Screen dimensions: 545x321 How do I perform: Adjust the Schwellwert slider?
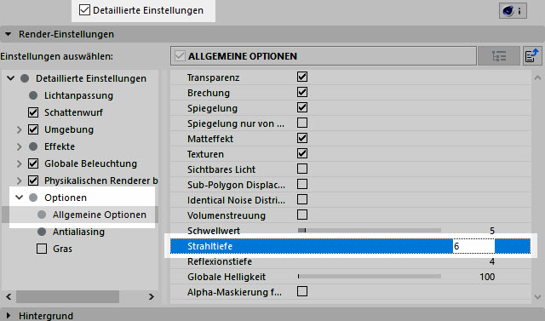click(x=370, y=230)
